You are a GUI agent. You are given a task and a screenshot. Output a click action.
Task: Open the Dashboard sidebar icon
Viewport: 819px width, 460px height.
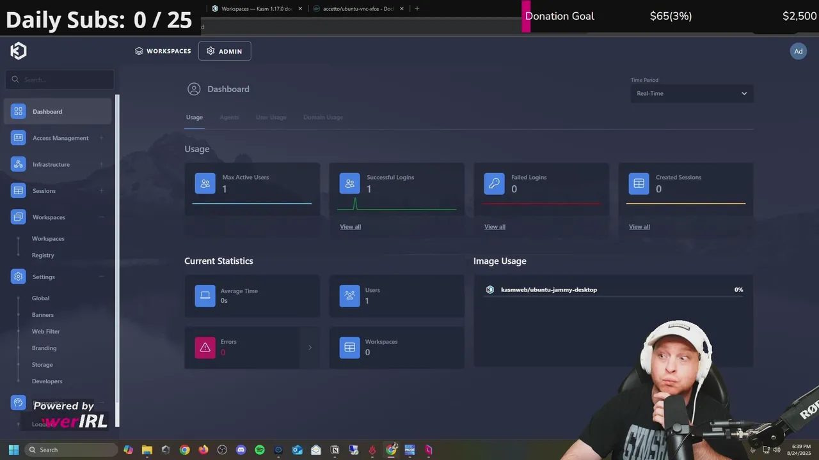click(18, 111)
